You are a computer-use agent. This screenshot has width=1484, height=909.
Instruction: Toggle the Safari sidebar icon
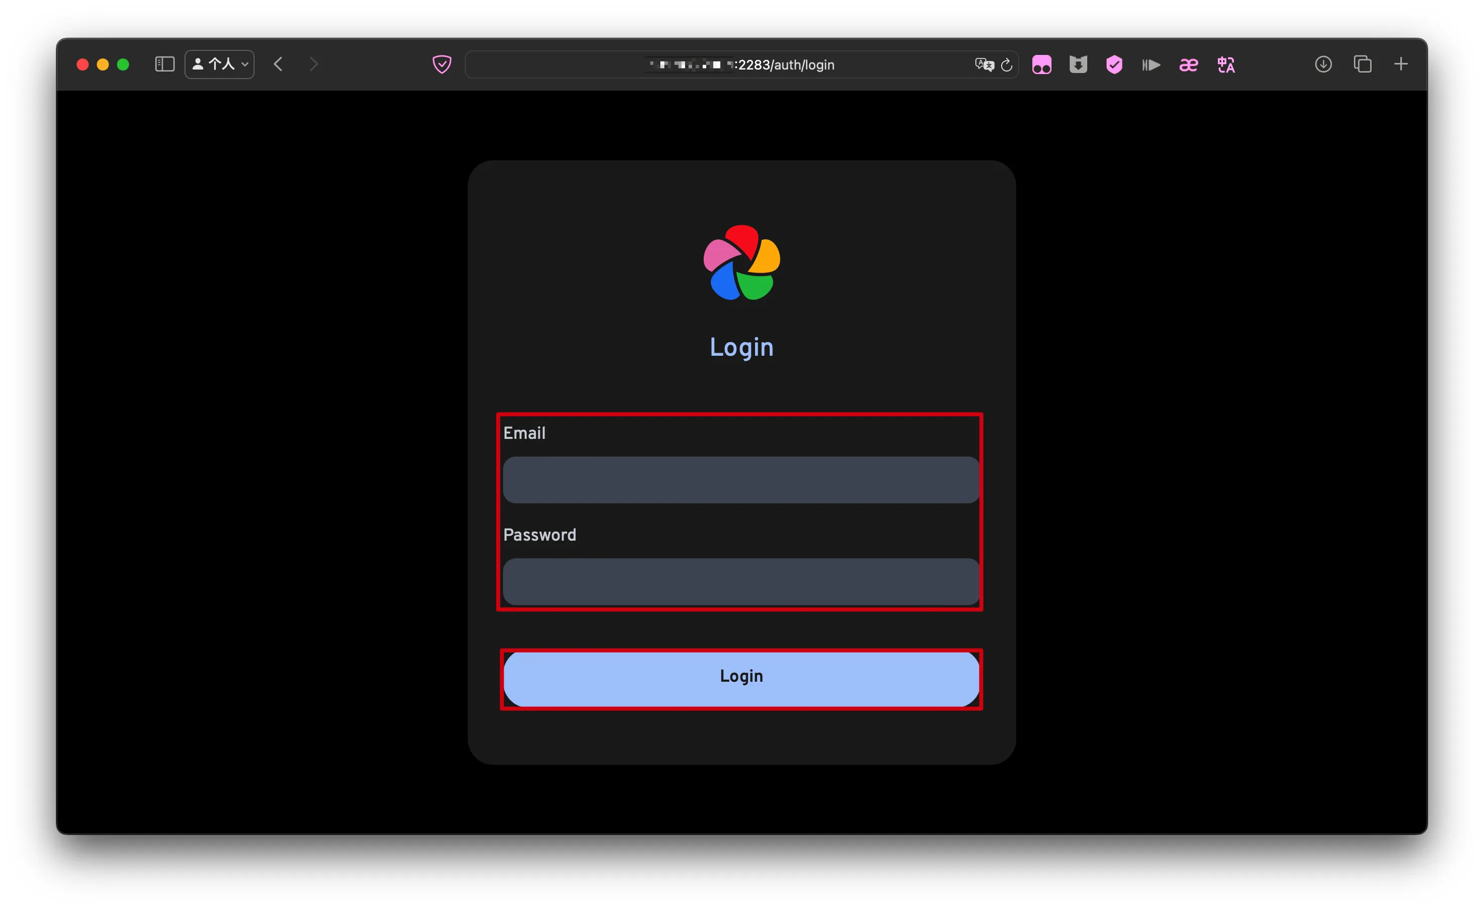(x=164, y=64)
